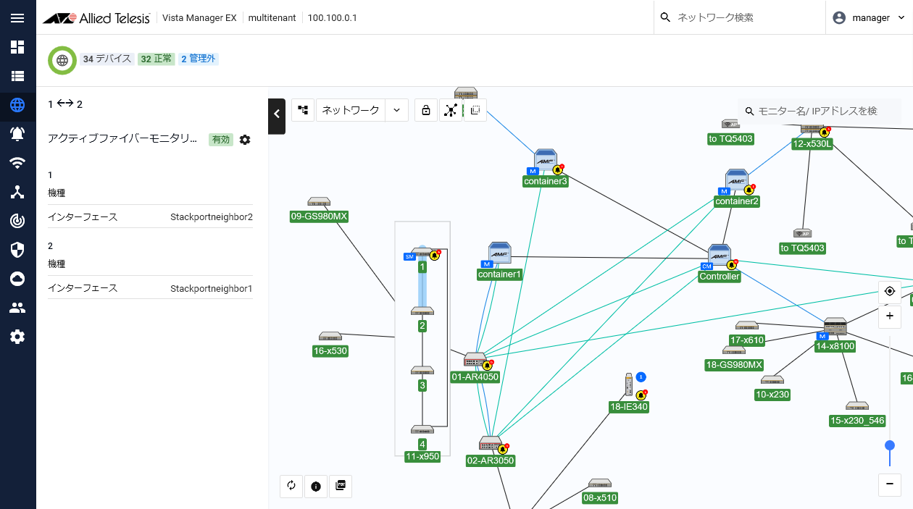The image size is (913, 509).
Task: Click the zoom in plus button
Action: pyautogui.click(x=890, y=316)
